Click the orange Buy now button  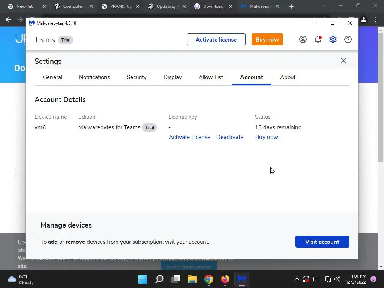267,39
